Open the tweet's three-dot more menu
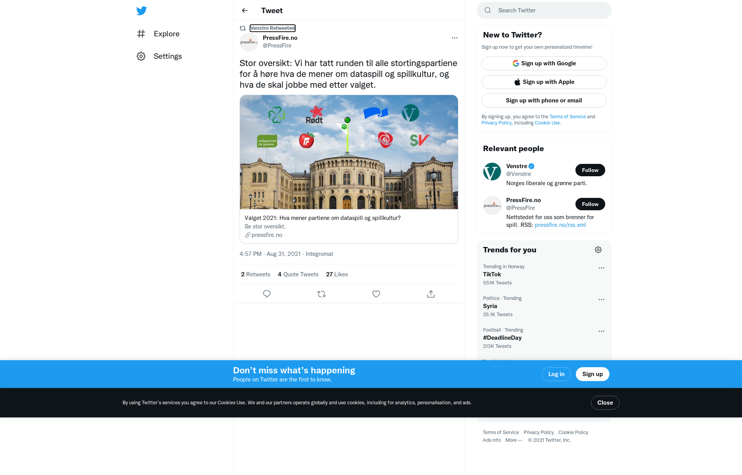Screen dimensions: 742x475 pos(454,38)
